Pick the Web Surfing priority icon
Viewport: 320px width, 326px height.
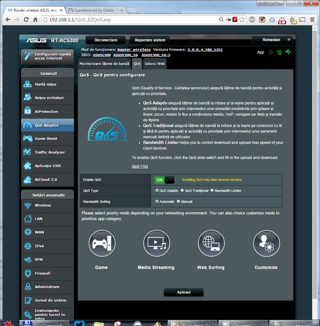point(211,244)
